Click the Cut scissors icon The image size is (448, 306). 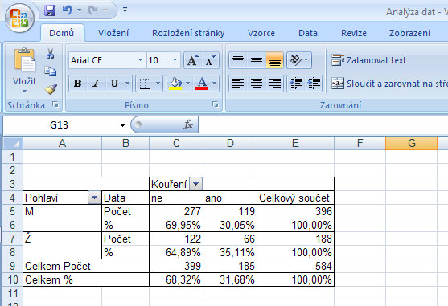[x=51, y=54]
